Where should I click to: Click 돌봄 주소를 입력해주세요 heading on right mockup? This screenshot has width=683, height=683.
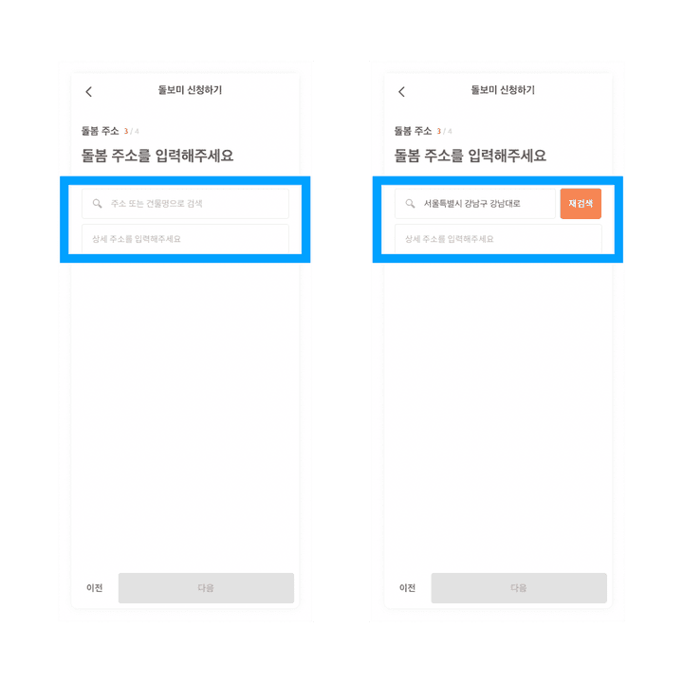pyautogui.click(x=470, y=156)
